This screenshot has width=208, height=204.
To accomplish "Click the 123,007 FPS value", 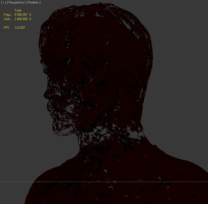I will (20, 28).
